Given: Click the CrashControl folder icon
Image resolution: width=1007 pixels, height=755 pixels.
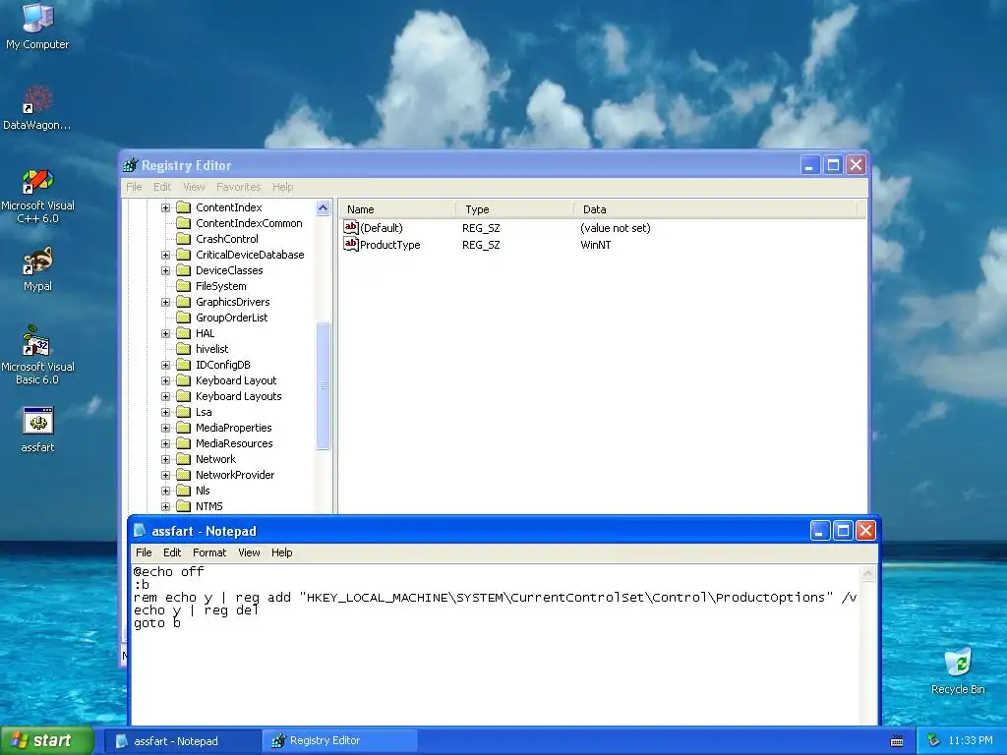Looking at the screenshot, I should 184,239.
